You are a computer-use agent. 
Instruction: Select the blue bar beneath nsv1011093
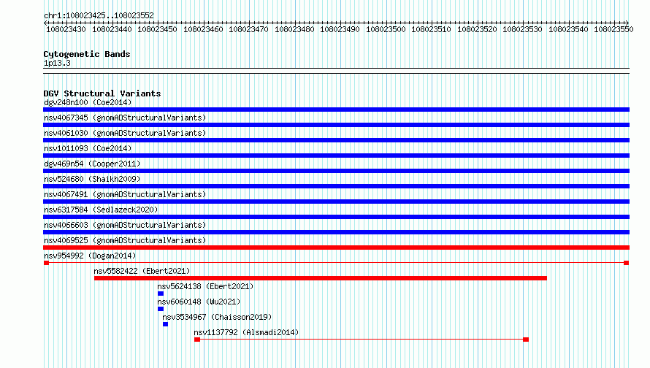336,156
